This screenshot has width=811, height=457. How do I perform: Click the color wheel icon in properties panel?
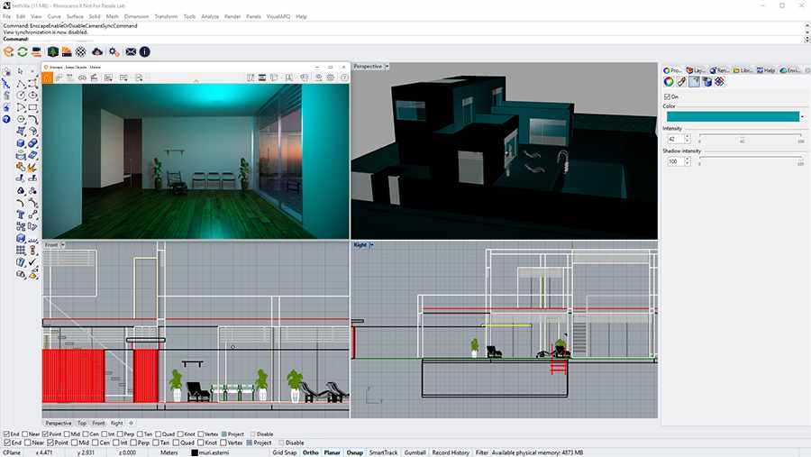pos(670,82)
